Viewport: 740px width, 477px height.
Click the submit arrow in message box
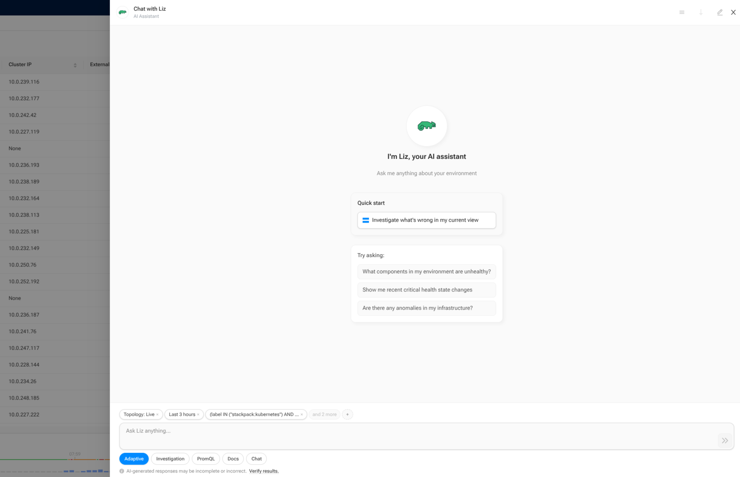[x=724, y=441]
